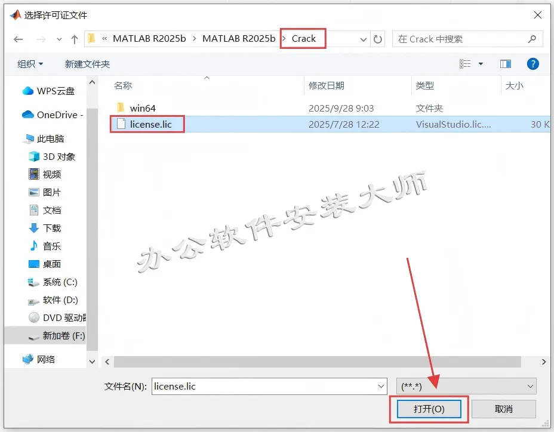The width and height of the screenshot is (554, 432).
Task: Go up one folder level
Action: pos(74,39)
